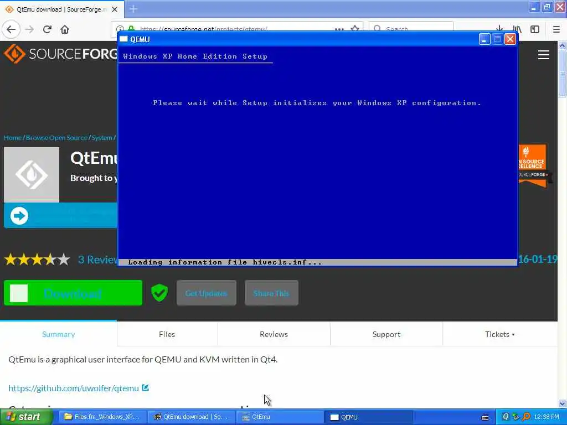The image size is (567, 425).
Task: Click the Q tray icon
Action: pyautogui.click(x=505, y=417)
